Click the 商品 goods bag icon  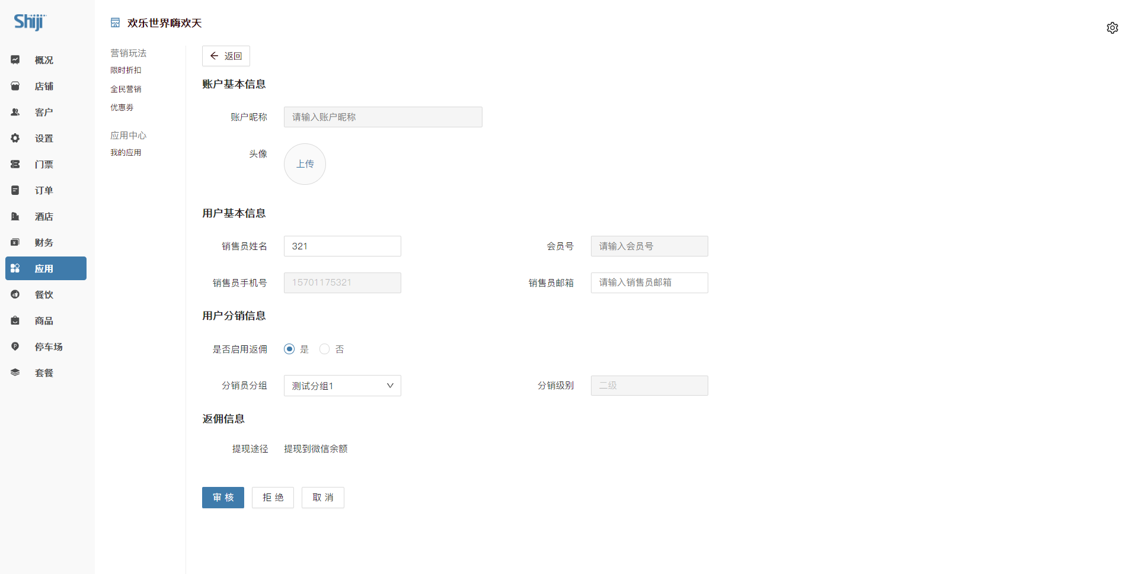coord(15,320)
